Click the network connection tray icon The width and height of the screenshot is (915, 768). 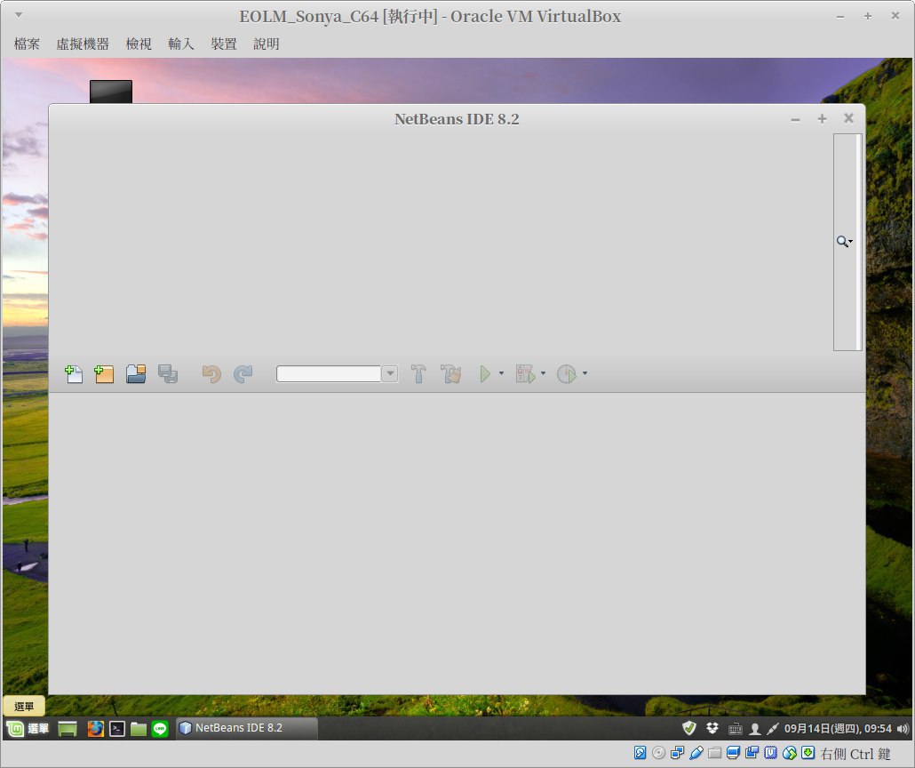773,728
